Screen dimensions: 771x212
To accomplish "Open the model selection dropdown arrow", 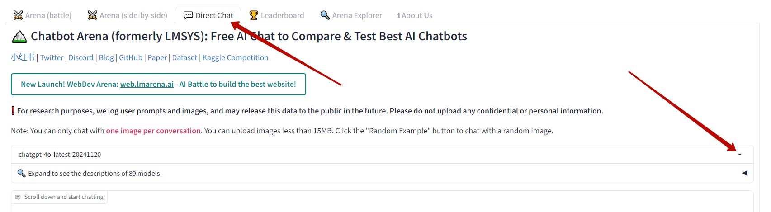I will [x=740, y=155].
